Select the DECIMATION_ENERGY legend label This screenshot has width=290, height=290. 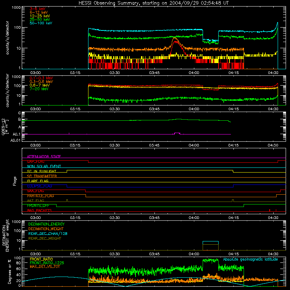46,224
